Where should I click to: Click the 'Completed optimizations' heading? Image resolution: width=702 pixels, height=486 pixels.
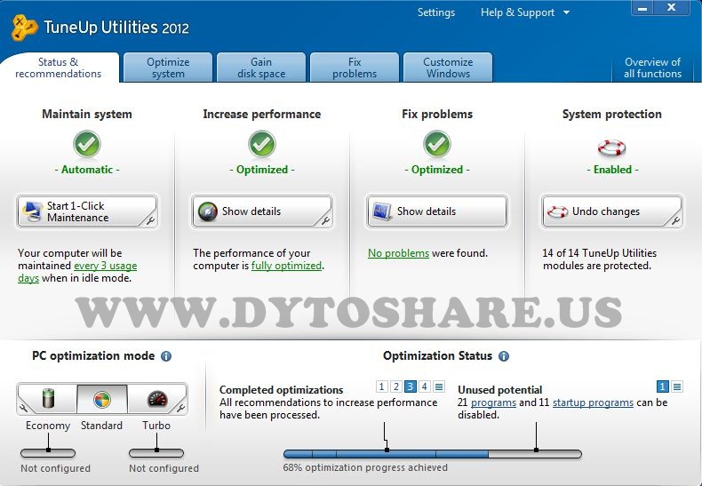281,390
